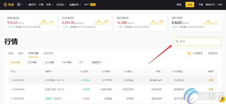Click the yellow 注册 button
The height and width of the screenshot is (104, 226).
click(x=190, y=4)
